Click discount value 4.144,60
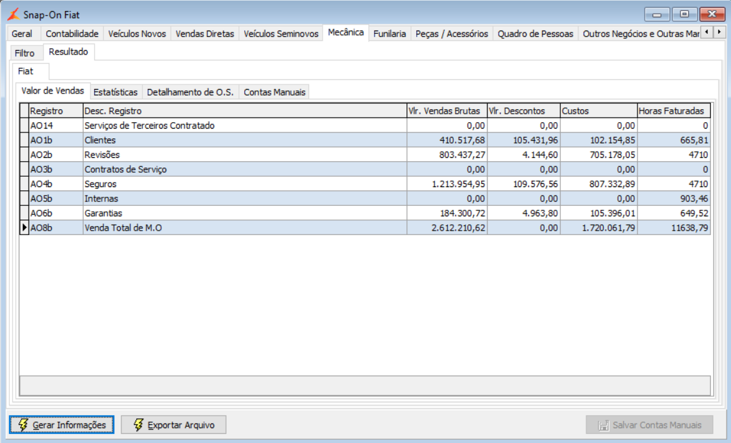The width and height of the screenshot is (731, 443). [x=523, y=155]
